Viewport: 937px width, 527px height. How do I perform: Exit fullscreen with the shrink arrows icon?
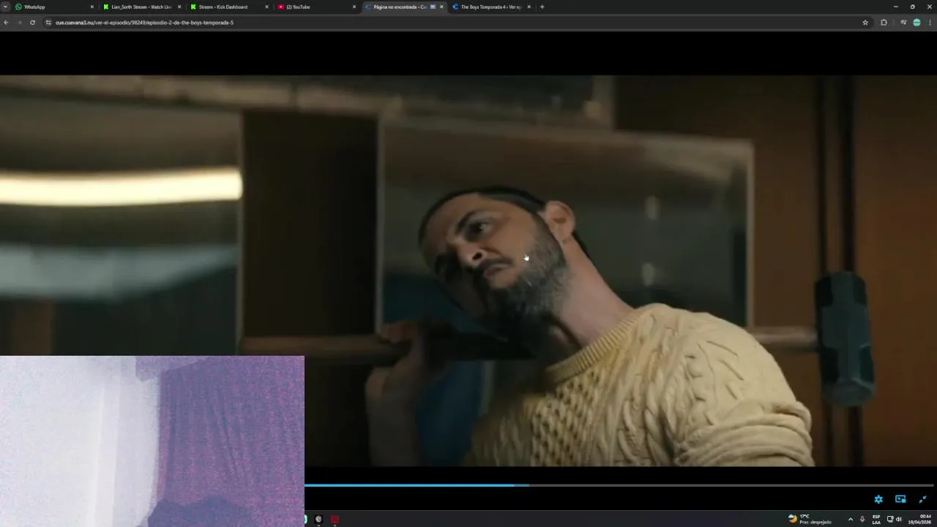pos(922,499)
